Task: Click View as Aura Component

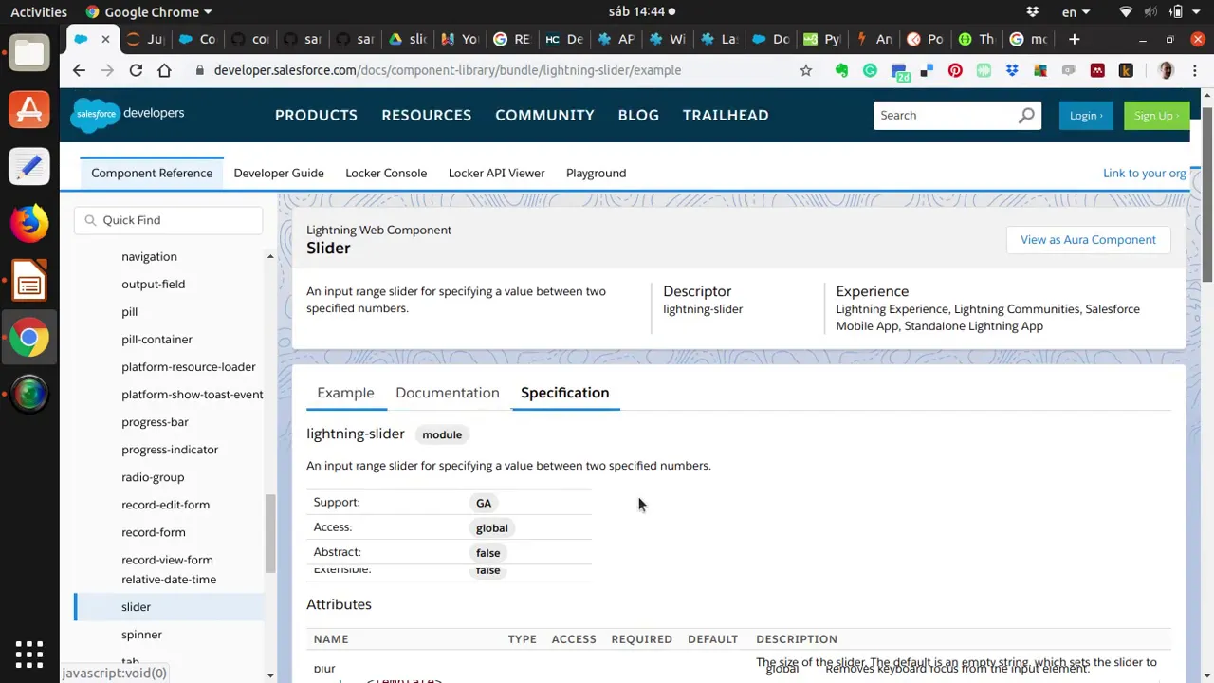Action: point(1088,240)
